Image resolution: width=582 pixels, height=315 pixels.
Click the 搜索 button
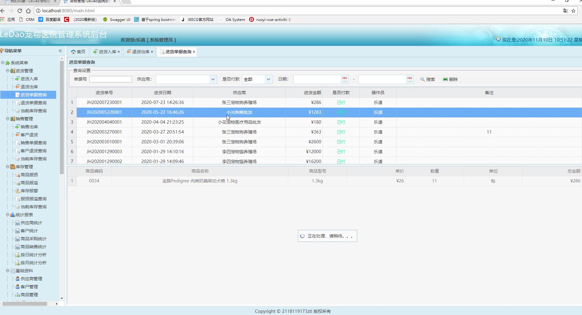tap(428, 79)
